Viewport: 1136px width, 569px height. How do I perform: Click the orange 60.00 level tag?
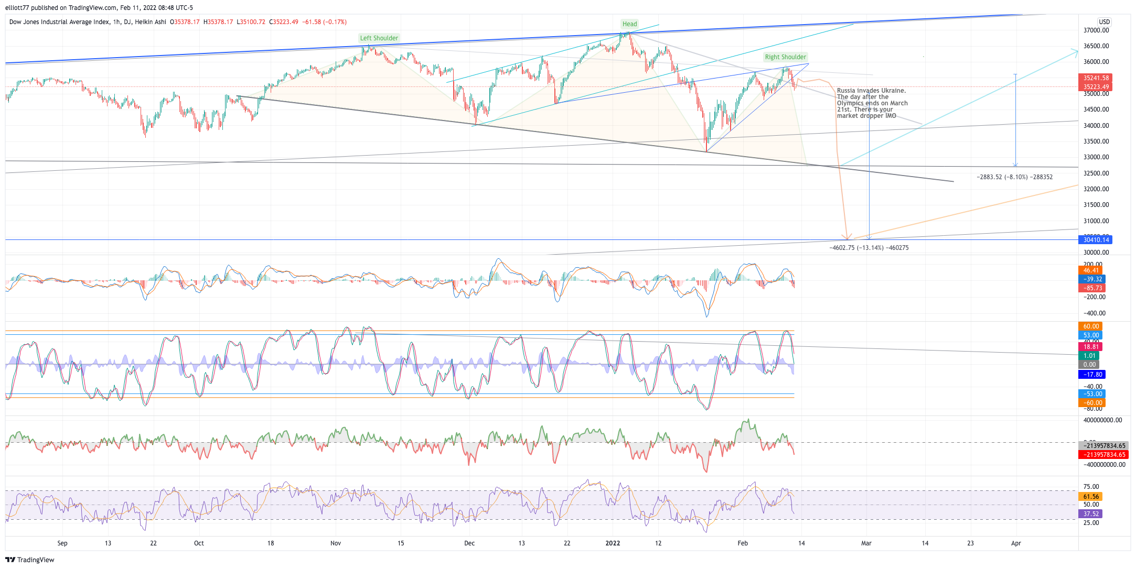[1091, 326]
